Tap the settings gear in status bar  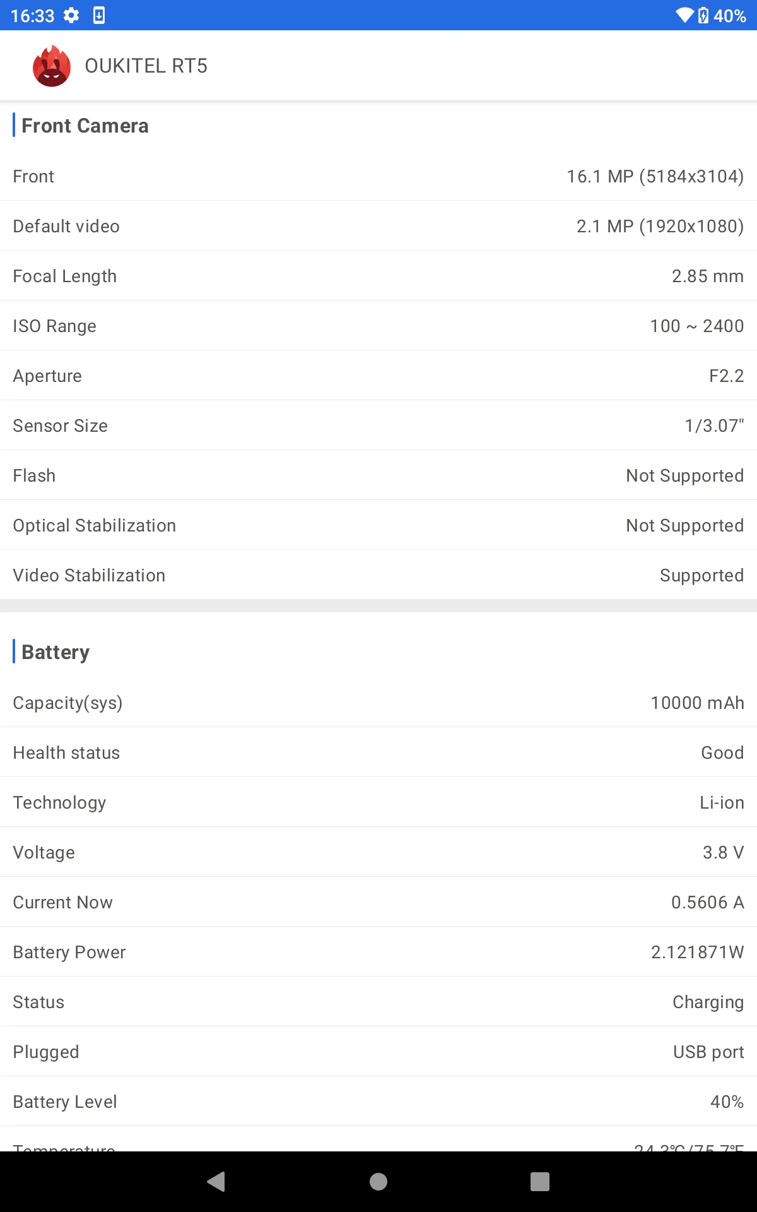click(x=71, y=15)
